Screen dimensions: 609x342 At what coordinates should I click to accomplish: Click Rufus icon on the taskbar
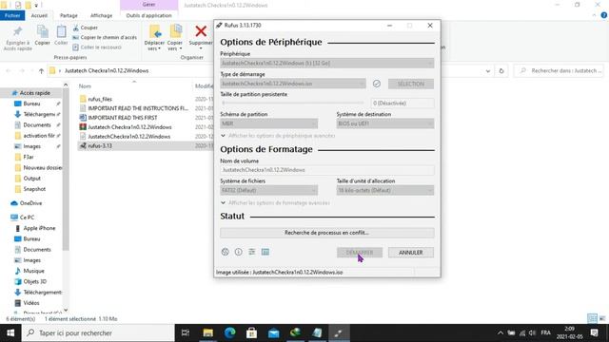point(339,332)
